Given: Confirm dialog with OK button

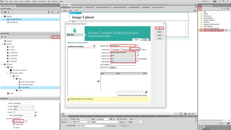Looking at the screenshot, I should [159, 28].
